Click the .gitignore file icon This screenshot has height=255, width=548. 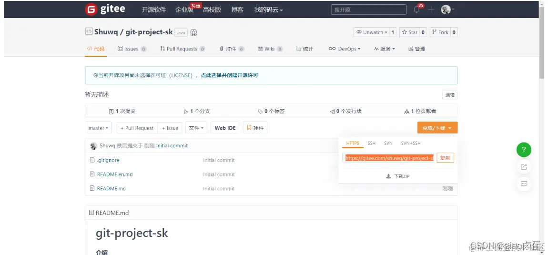pos(92,160)
